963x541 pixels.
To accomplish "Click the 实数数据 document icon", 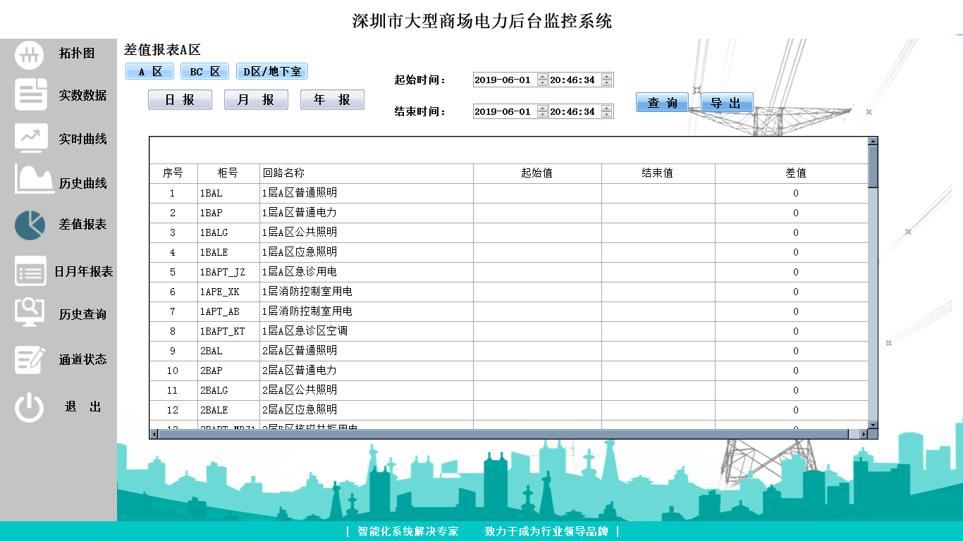I will click(x=30, y=95).
